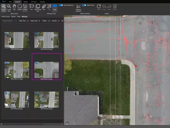The image size is (170, 128).
Task: Open the File menu
Action: pos(10,2)
